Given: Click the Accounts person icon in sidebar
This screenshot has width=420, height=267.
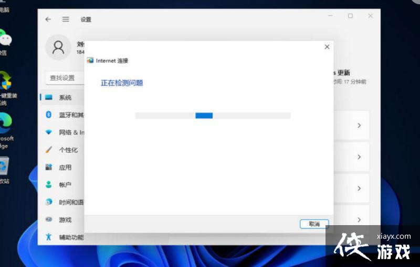Looking at the screenshot, I should (49, 184).
